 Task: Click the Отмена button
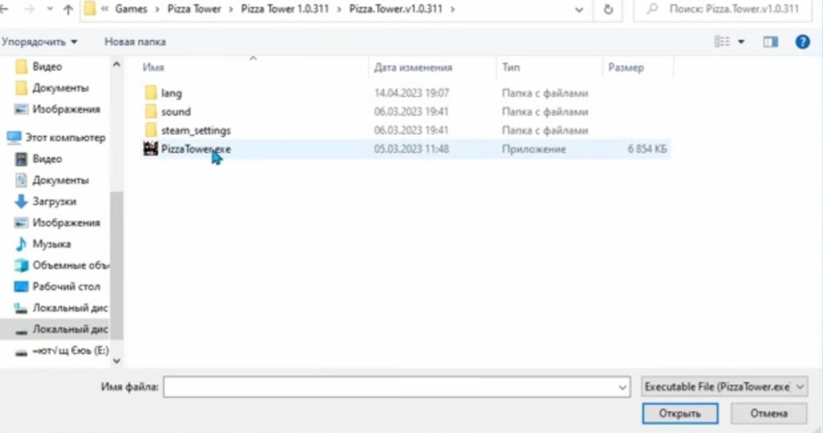tap(769, 414)
